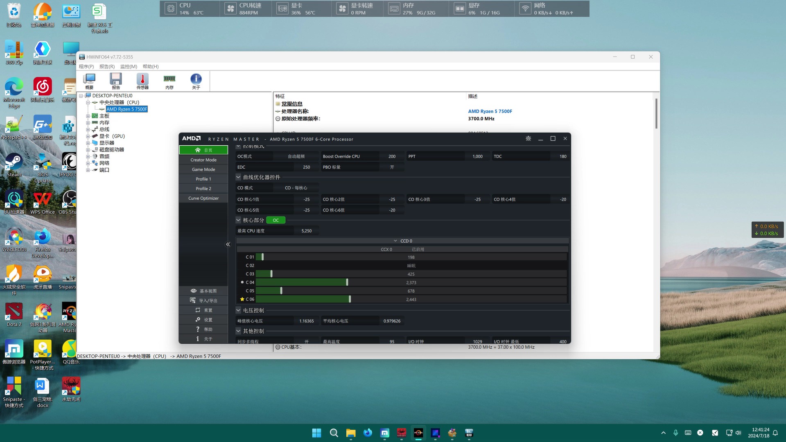Collapse the Curve Optimizer control section
This screenshot has width=786, height=442.
[238, 177]
